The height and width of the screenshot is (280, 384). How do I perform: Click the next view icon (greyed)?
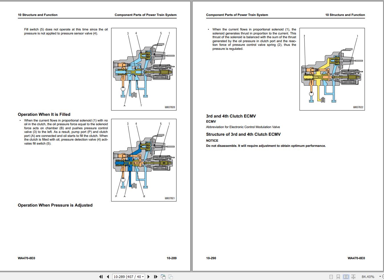click(171, 277)
